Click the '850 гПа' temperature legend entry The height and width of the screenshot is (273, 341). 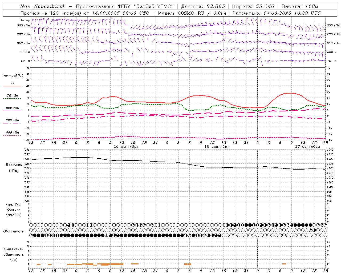click(13, 108)
